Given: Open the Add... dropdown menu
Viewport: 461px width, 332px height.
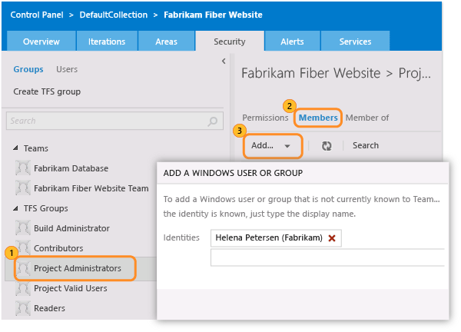Looking at the screenshot, I should (x=273, y=146).
